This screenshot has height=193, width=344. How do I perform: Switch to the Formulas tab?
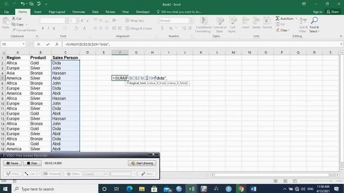tap(78, 12)
